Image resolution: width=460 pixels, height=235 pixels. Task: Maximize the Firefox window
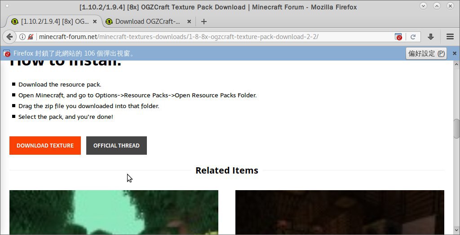pyautogui.click(x=437, y=6)
